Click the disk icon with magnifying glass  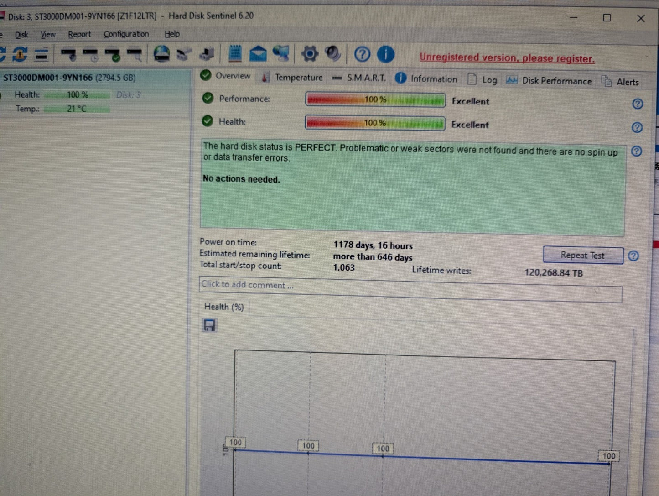pyautogui.click(x=135, y=55)
